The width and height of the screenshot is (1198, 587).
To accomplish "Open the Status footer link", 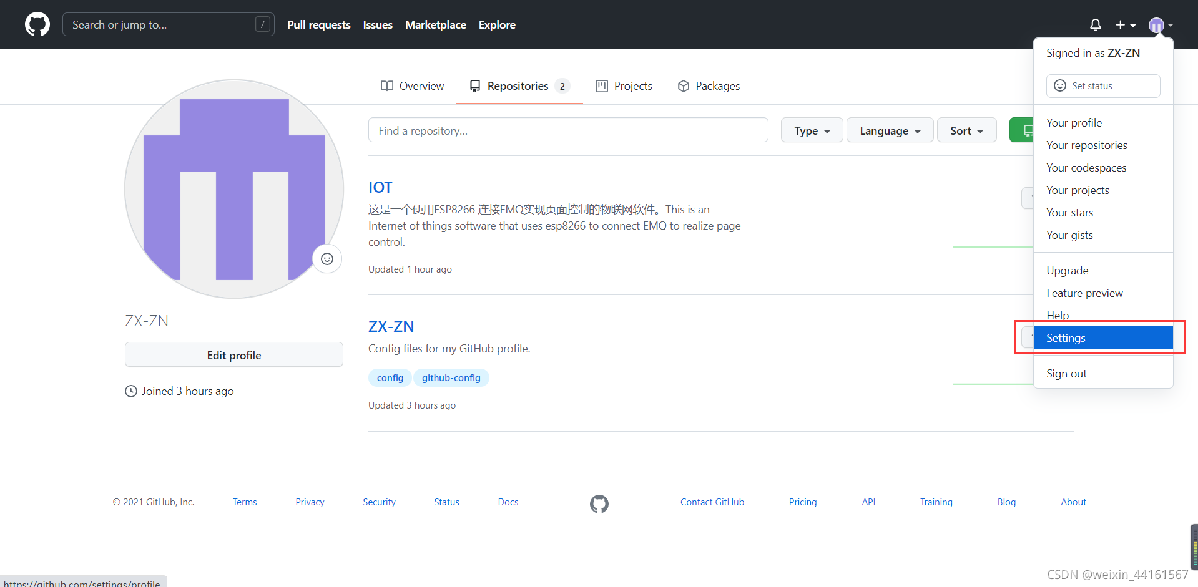I will (x=446, y=502).
